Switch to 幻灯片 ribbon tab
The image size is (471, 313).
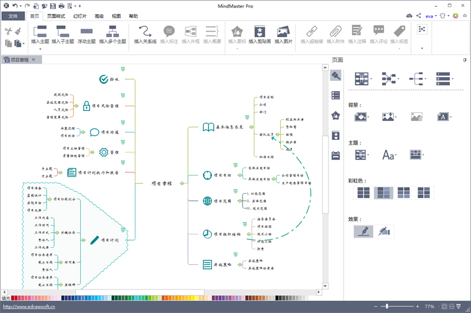click(x=80, y=16)
